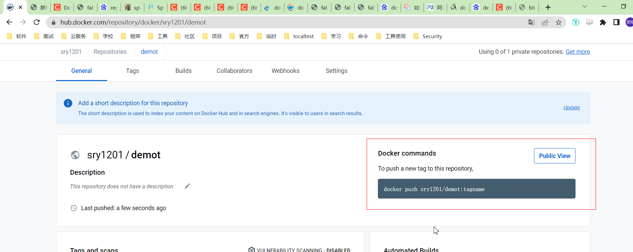Open the 面试 bookmarks folder
The height and width of the screenshot is (252, 633).
[44, 36]
